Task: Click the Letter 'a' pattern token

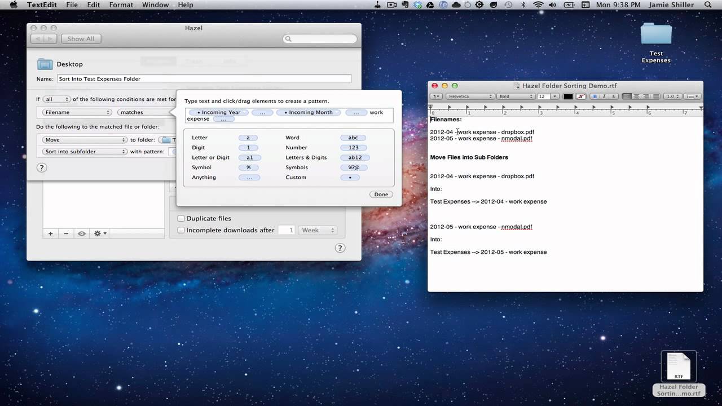Action: click(x=248, y=138)
